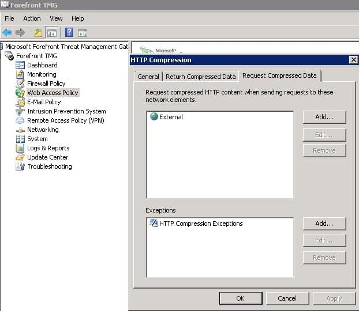The height and width of the screenshot is (311, 359).
Task: Select the Forefront TMG tree label
Action: [36, 56]
